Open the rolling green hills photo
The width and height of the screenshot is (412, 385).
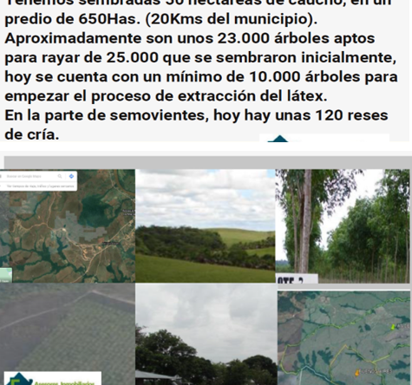click(206, 225)
